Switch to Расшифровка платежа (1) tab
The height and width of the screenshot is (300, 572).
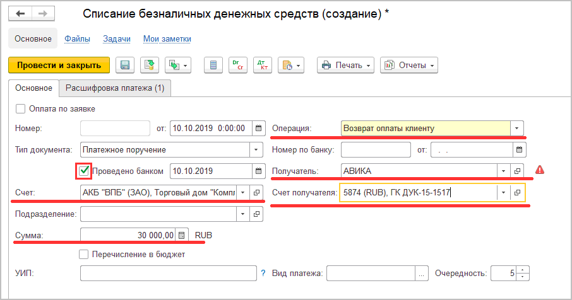point(115,88)
